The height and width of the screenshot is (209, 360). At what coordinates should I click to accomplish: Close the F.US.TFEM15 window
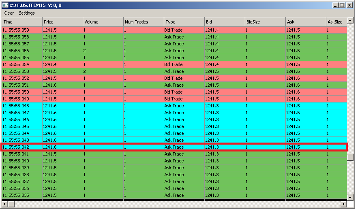coord(349,5)
